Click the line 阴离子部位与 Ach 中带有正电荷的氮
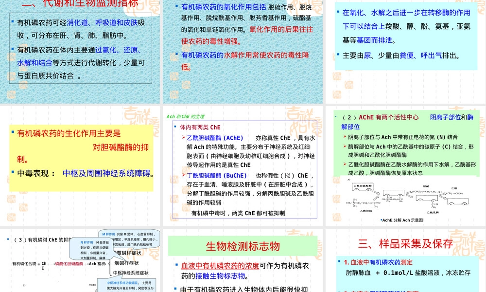This screenshot has width=486, height=292. (x=403, y=137)
